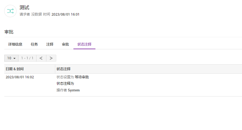Click the 审批 section heading

[x=9, y=32]
